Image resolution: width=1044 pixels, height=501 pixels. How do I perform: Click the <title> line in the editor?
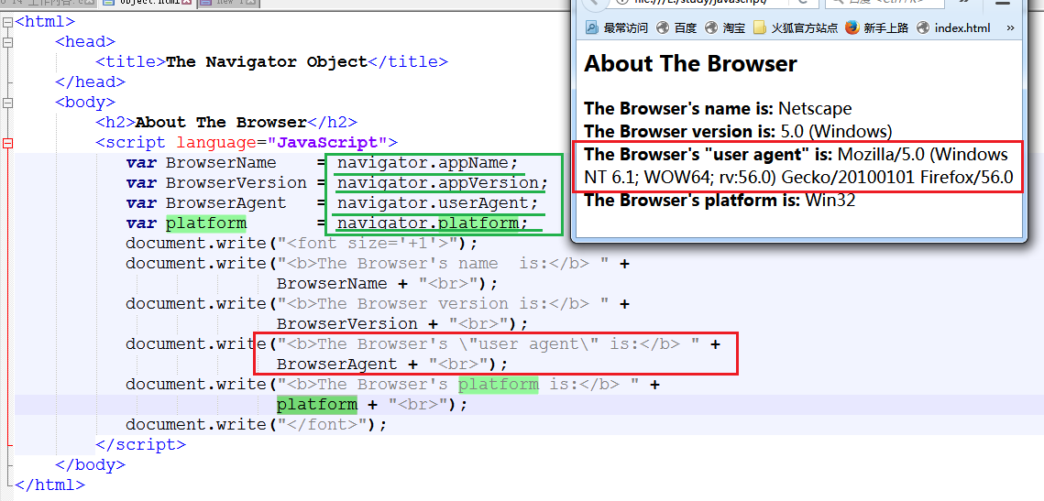pyautogui.click(x=271, y=62)
